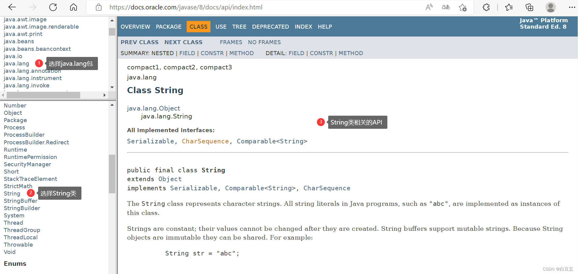View site info via the lock icon

pyautogui.click(x=99, y=7)
